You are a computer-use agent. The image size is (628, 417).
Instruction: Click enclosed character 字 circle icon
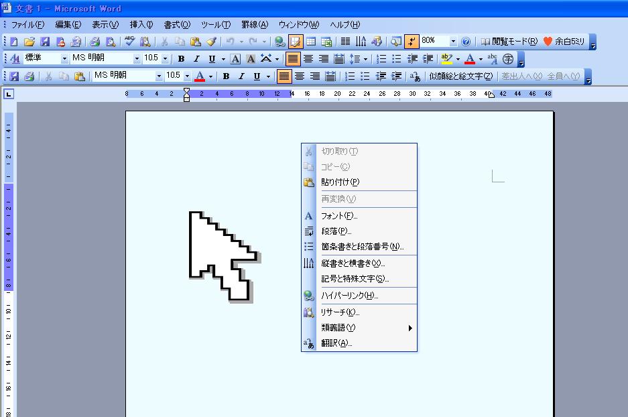coord(508,59)
